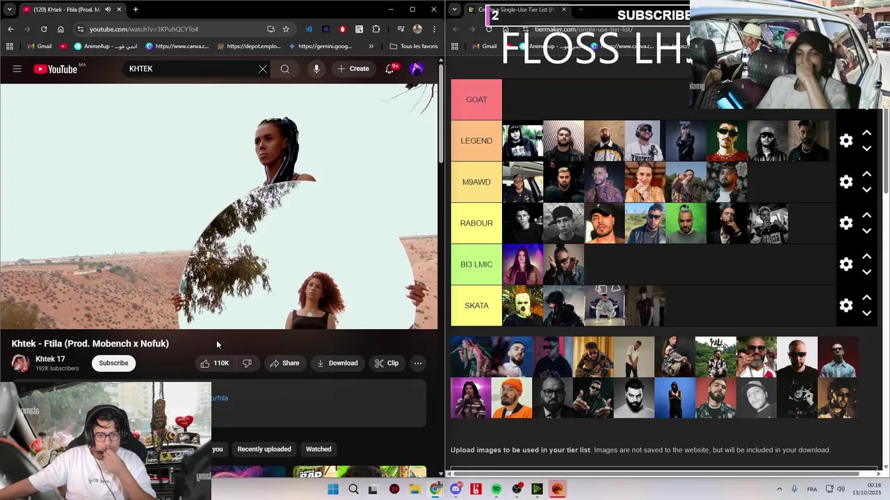Click the Download button
Viewport: 890px width, 500px height.
[x=337, y=363]
